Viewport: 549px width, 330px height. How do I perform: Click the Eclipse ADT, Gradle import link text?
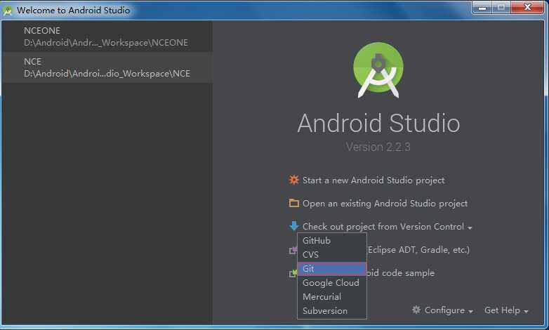click(x=418, y=250)
